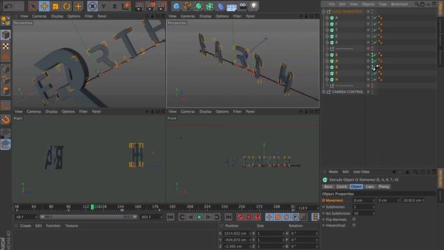Click Object Manager search magnifier icon

416,4
